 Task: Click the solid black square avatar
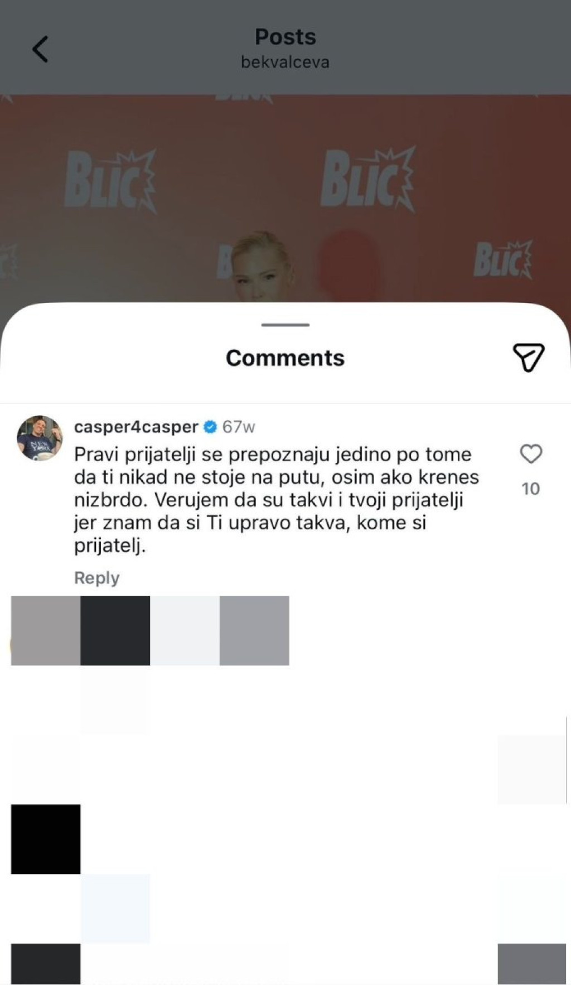[x=46, y=839]
